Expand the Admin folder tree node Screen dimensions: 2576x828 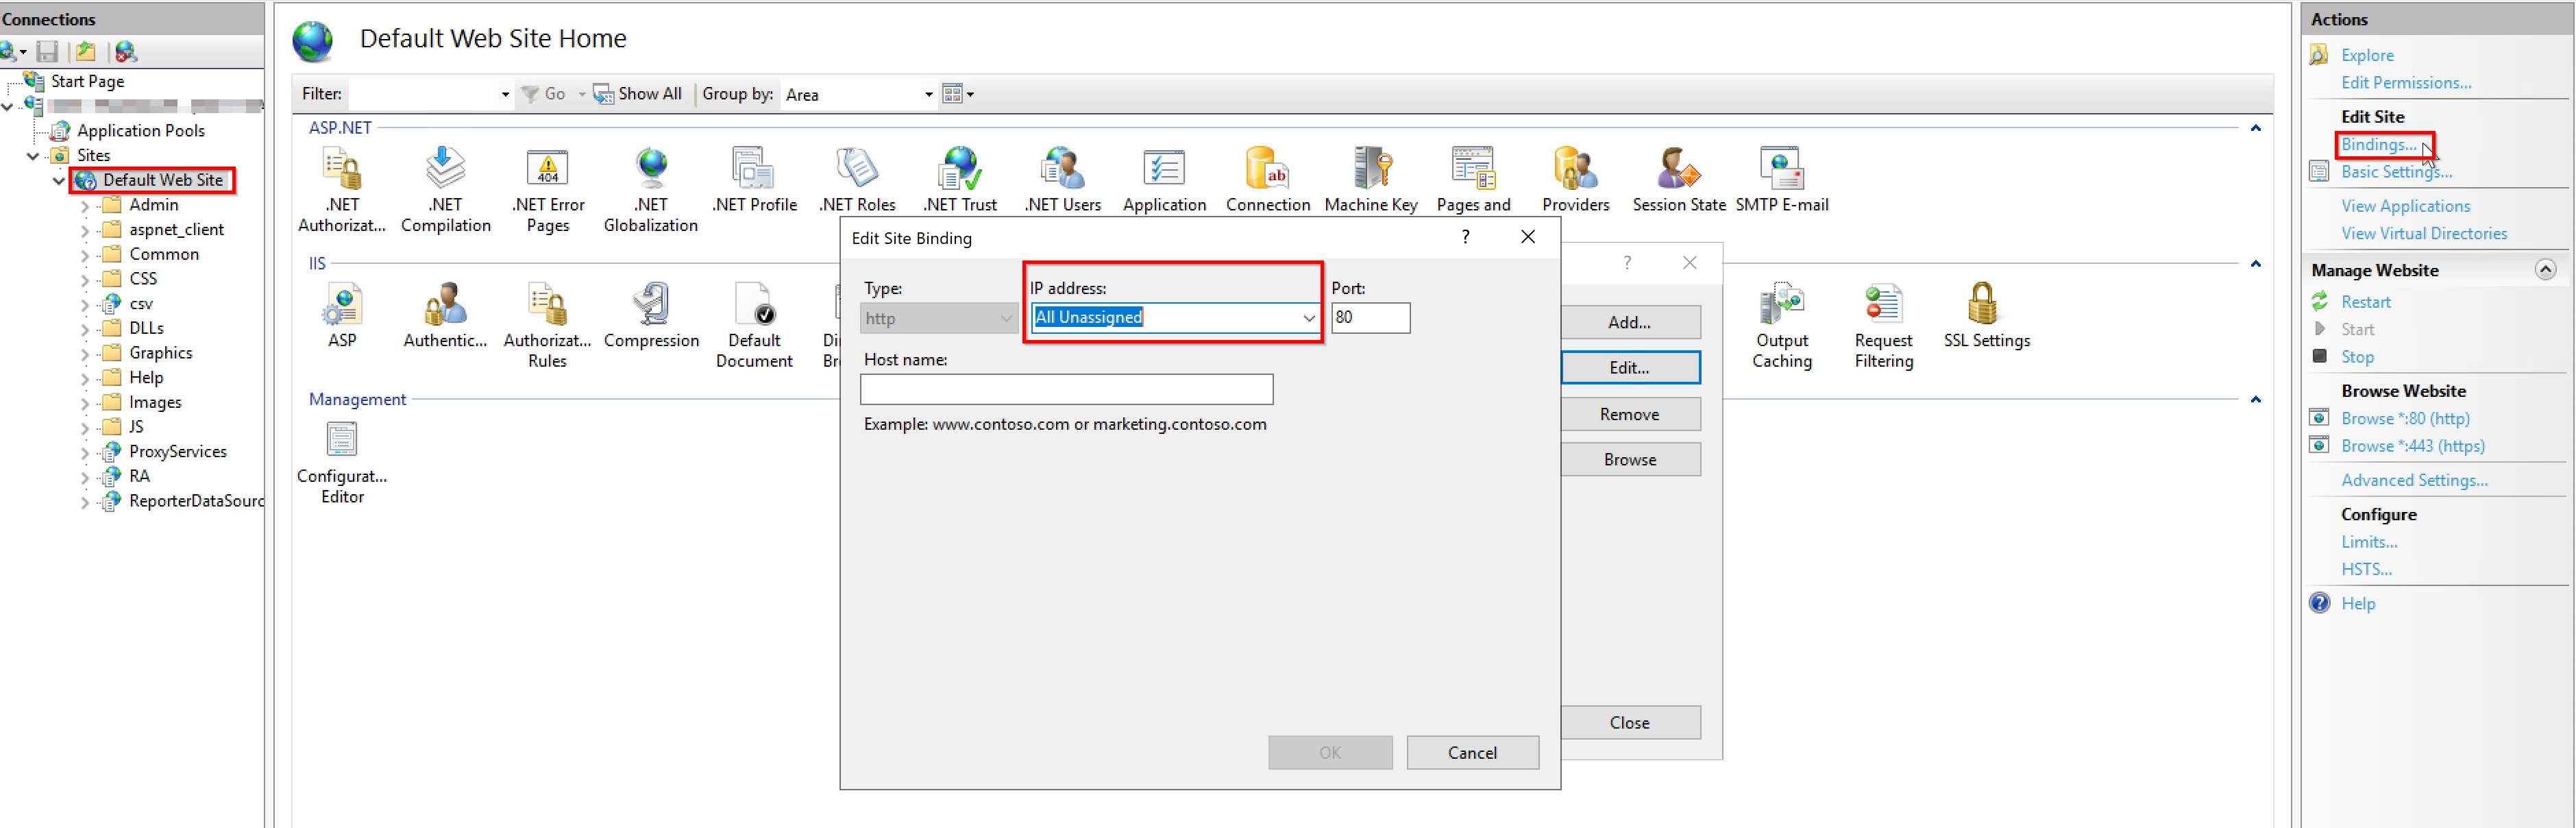click(x=85, y=206)
